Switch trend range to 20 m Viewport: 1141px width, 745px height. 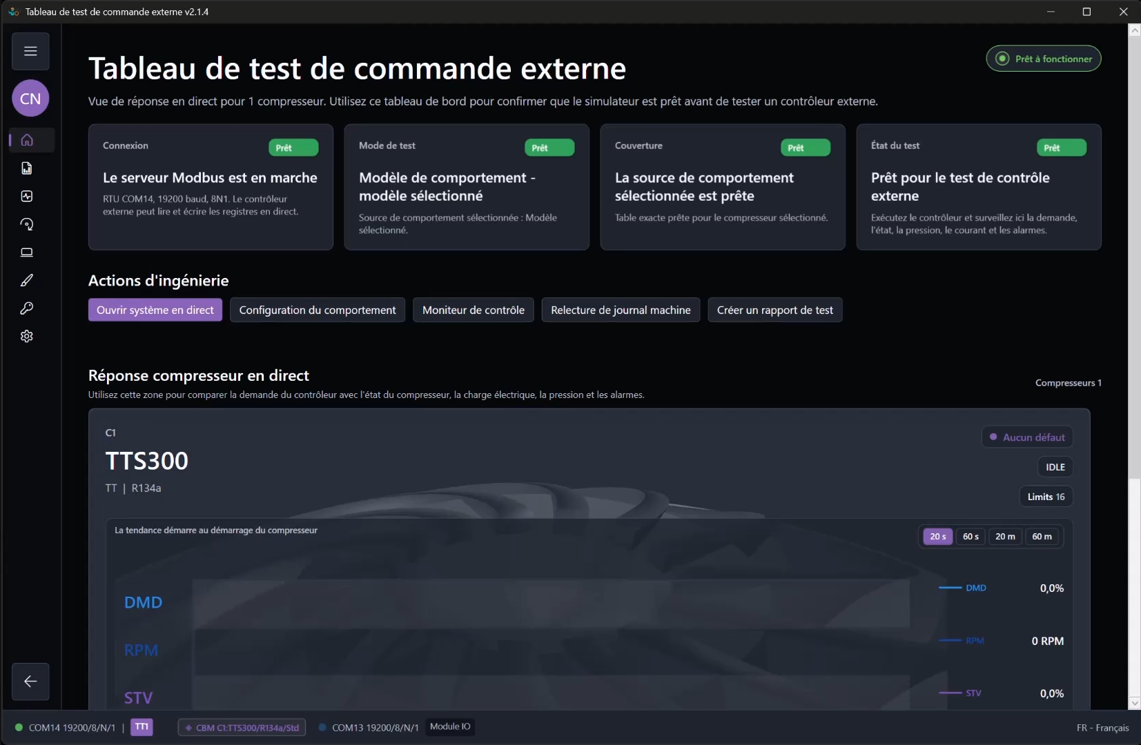click(1005, 537)
